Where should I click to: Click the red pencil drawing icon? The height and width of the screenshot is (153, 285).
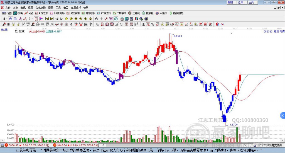click(4, 24)
